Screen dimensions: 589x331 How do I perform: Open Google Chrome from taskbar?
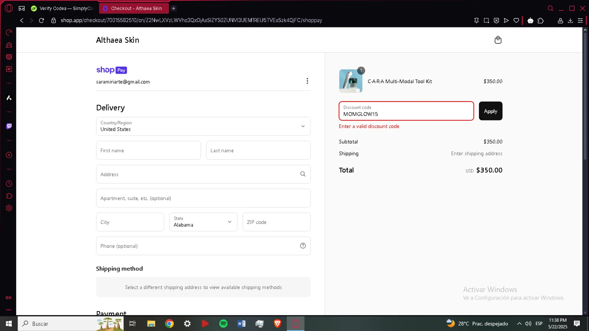[x=169, y=324]
